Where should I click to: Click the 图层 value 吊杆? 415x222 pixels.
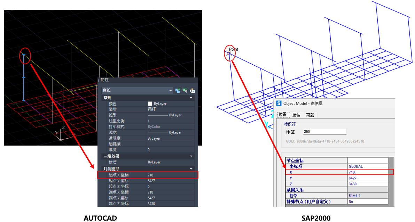click(x=151, y=109)
